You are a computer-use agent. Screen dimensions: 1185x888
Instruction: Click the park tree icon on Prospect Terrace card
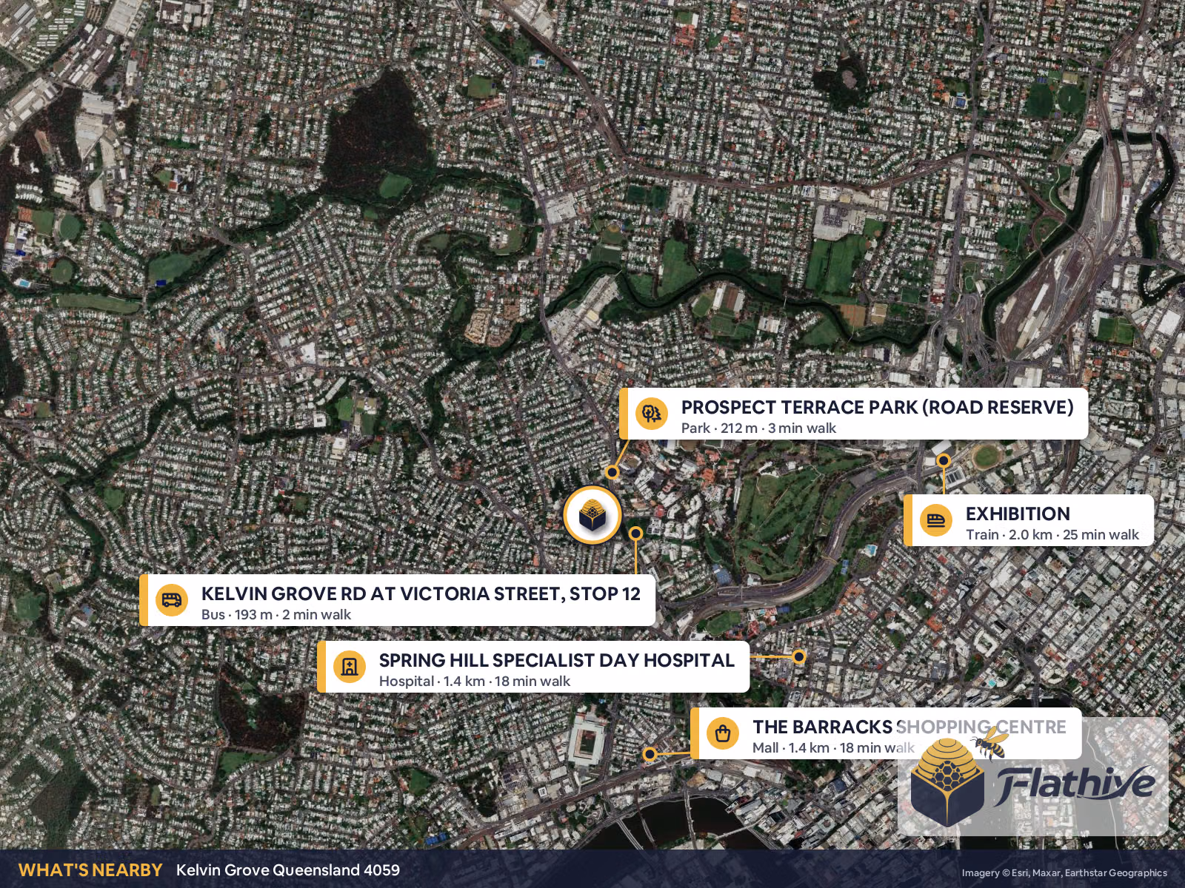651,414
